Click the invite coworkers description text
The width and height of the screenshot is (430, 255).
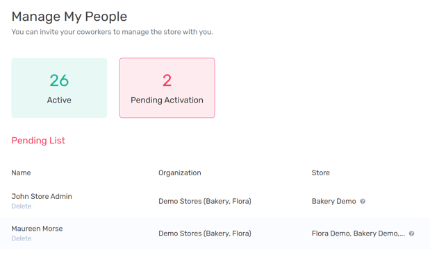(x=112, y=32)
